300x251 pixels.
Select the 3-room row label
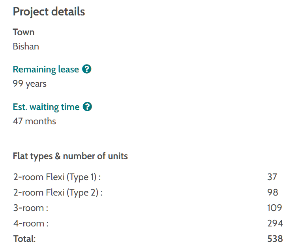point(30,208)
